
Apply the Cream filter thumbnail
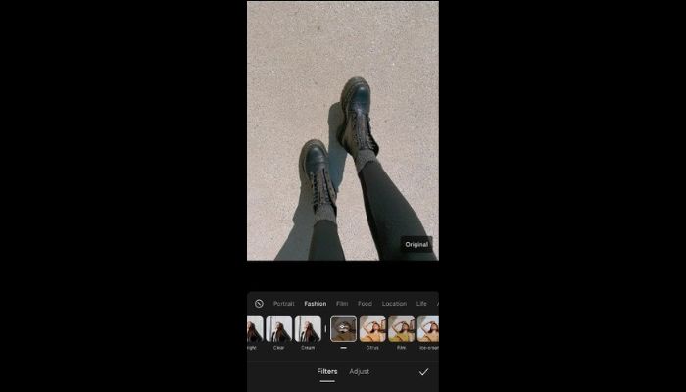pyautogui.click(x=308, y=329)
